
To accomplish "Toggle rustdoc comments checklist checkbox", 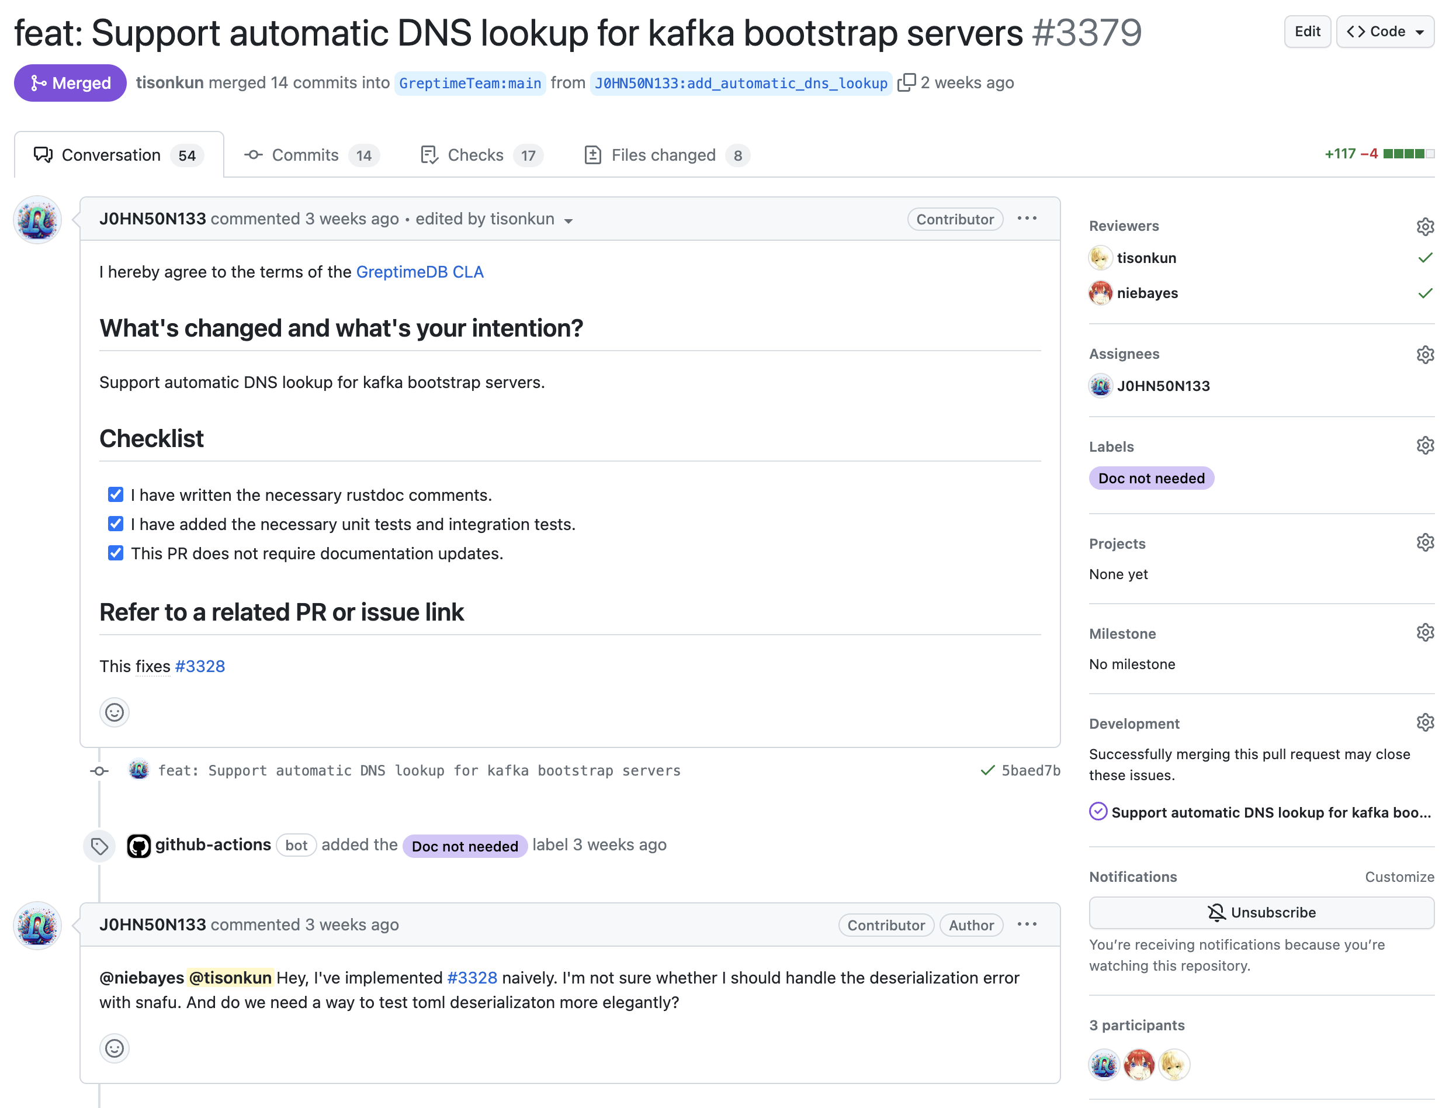I will (115, 494).
